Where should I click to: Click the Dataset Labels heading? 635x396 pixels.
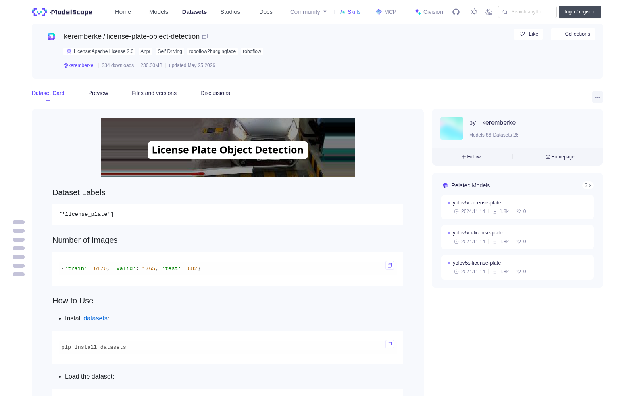point(79,192)
